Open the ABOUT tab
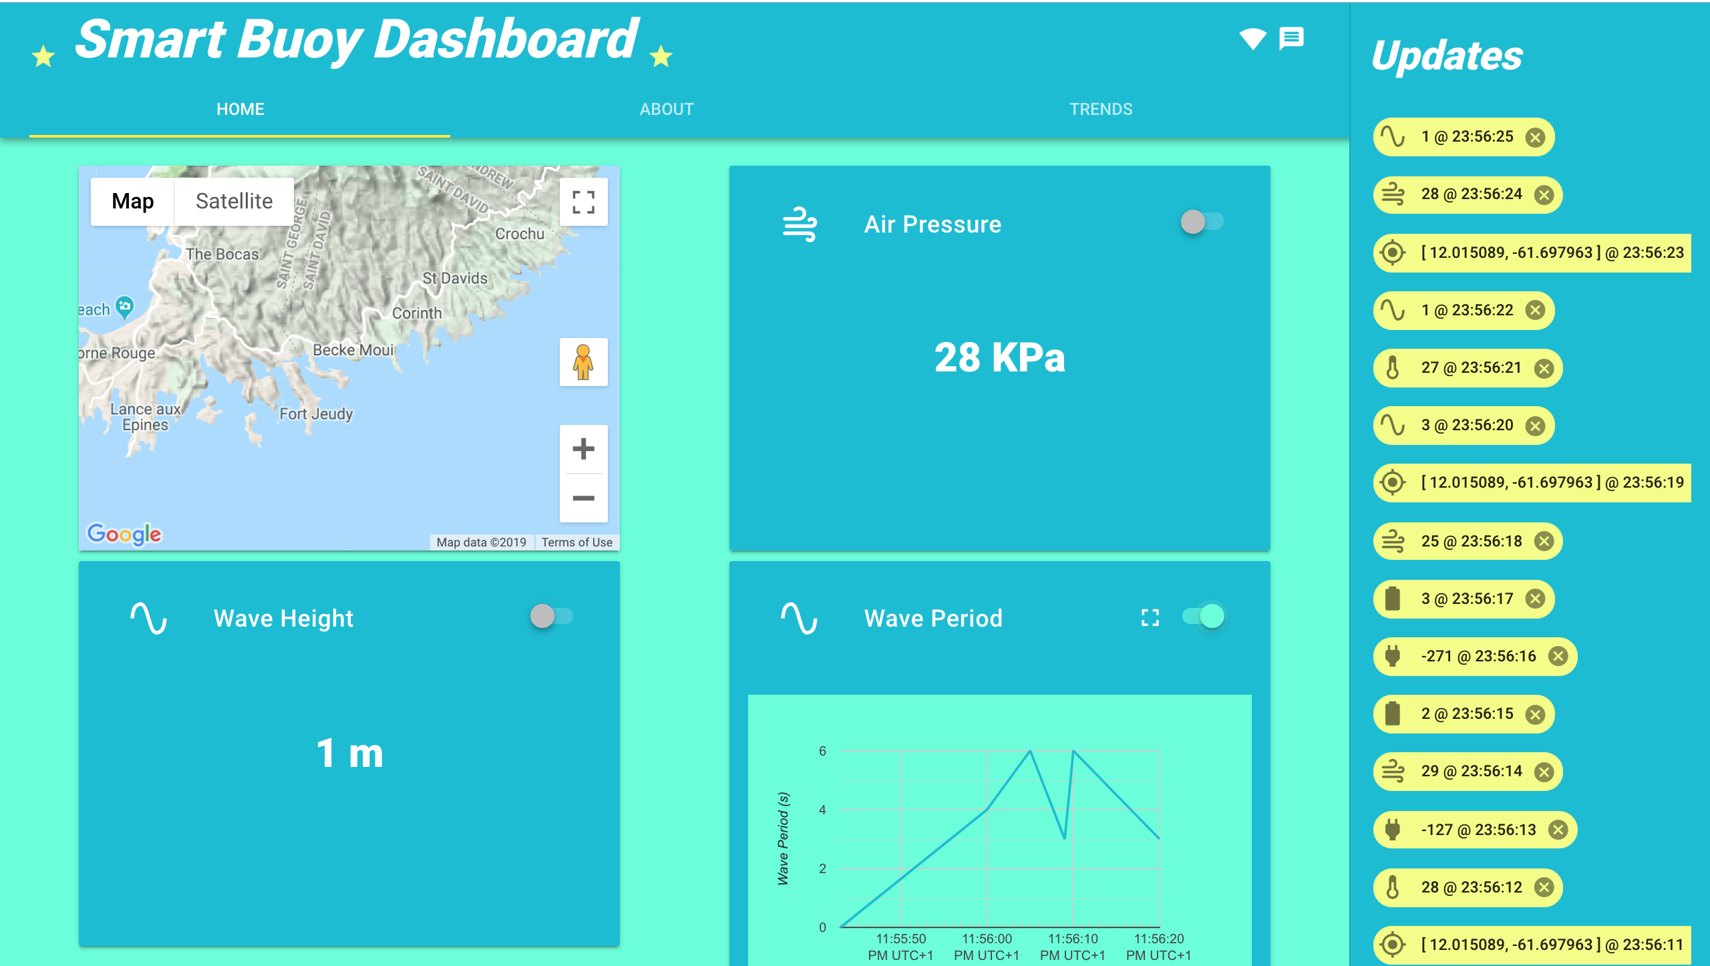Viewport: 1710px width, 966px height. click(x=666, y=109)
